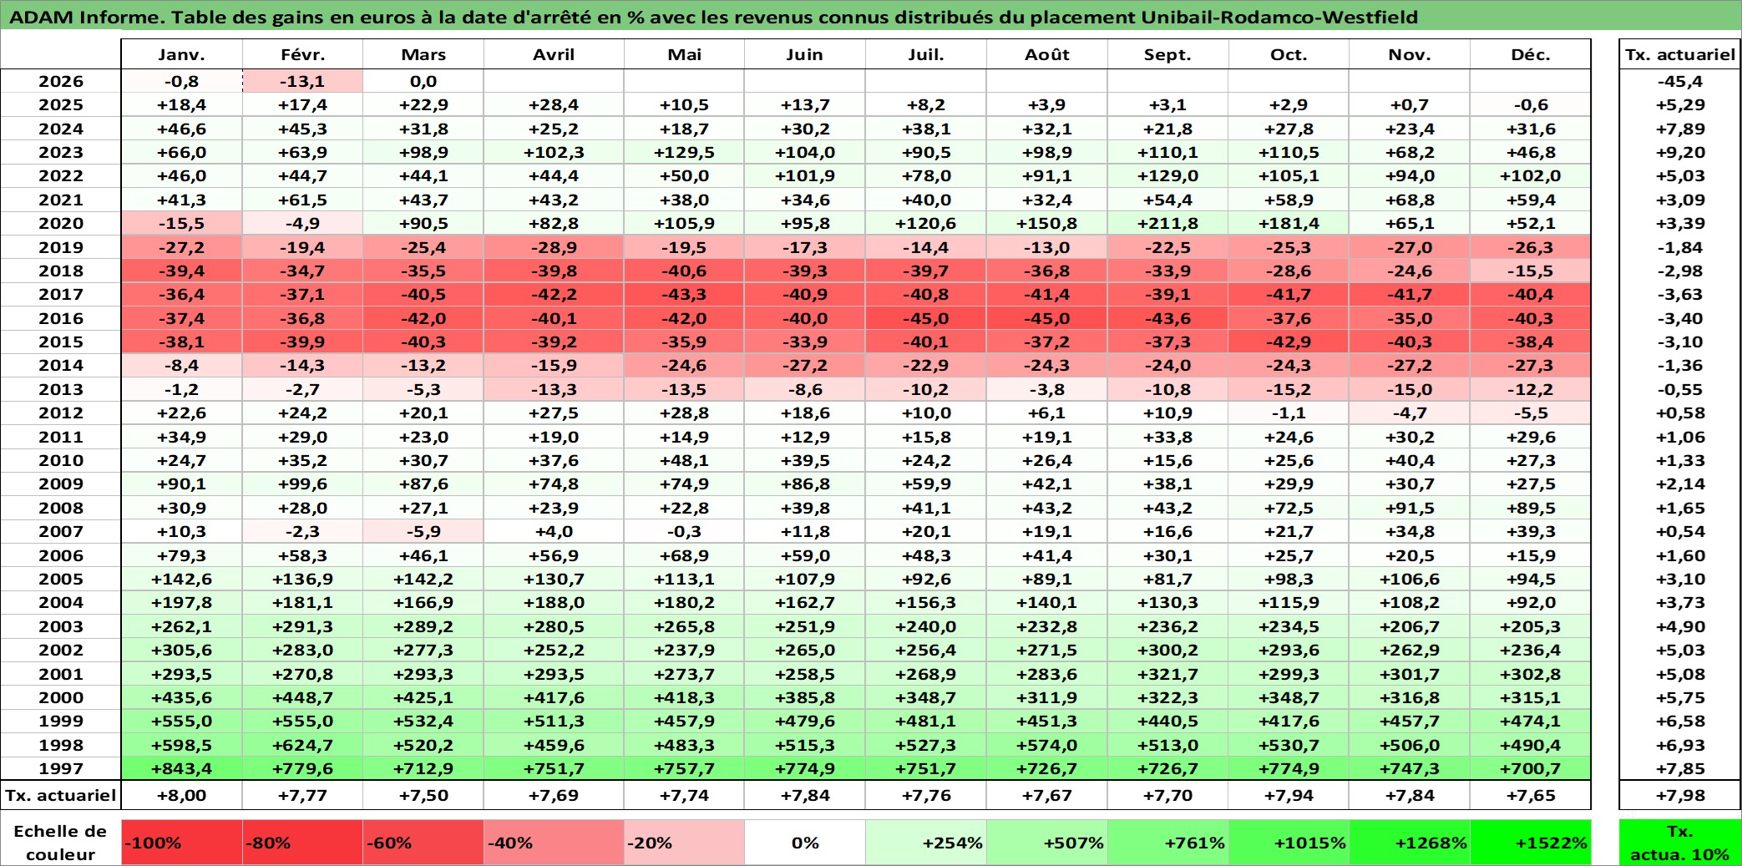Select the +129,5 cell in 2023 row
This screenshot has width=1742, height=866.
(x=684, y=152)
